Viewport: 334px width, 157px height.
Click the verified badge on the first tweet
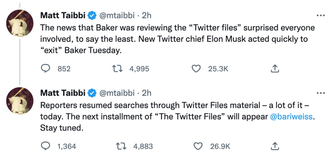92,16
